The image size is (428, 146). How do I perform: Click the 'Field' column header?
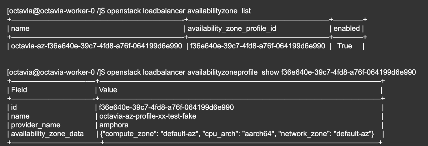(19, 90)
